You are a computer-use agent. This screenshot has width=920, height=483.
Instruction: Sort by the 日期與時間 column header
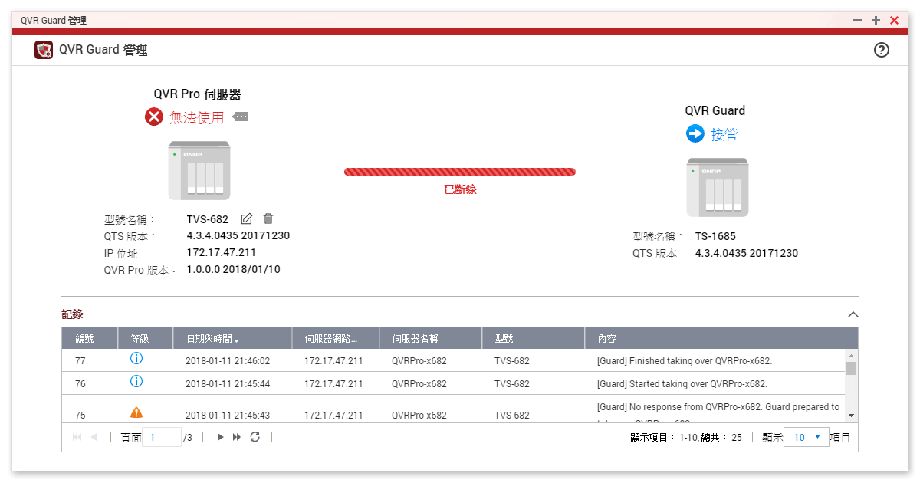[207, 338]
